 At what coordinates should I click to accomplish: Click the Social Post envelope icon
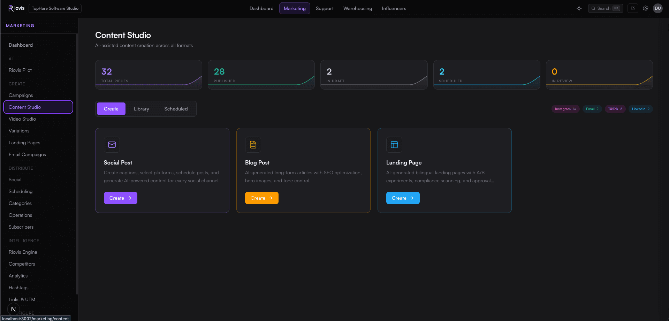click(x=112, y=145)
